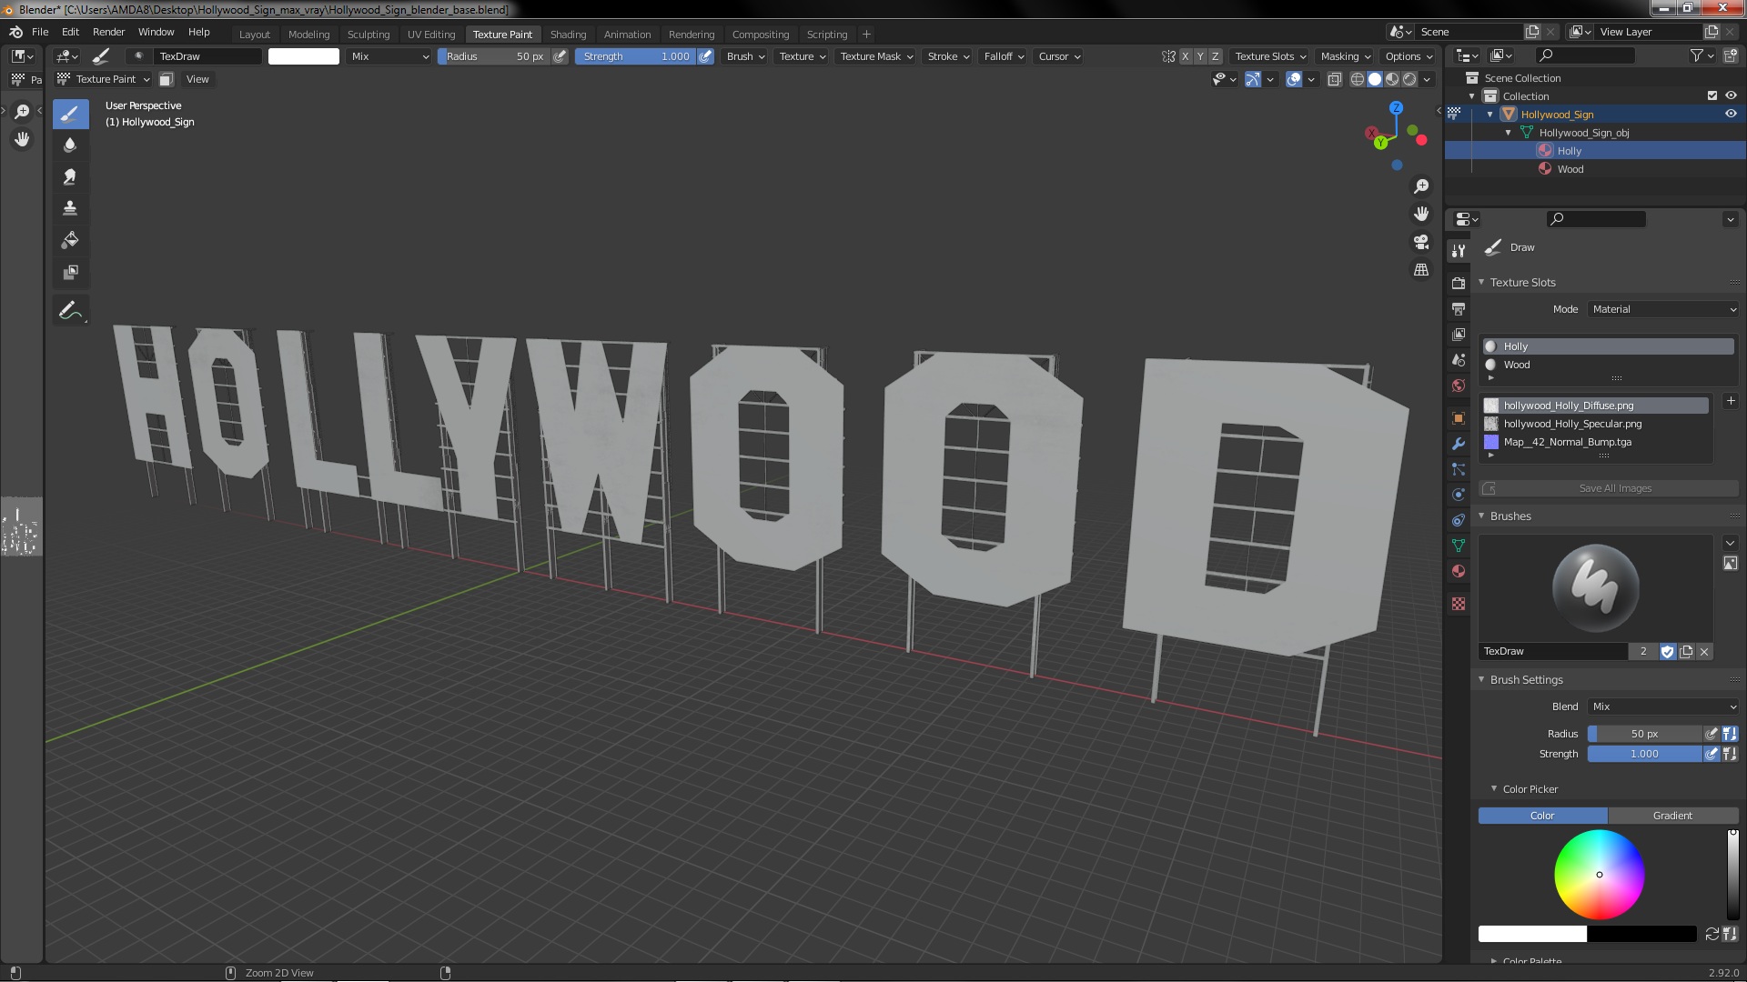Switch to wireframe viewport shading
1747x982 pixels.
coord(1358,79)
